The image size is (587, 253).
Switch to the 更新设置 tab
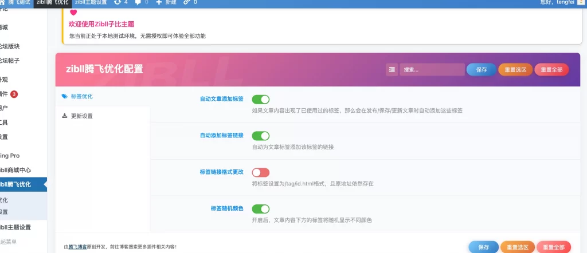[x=81, y=116]
